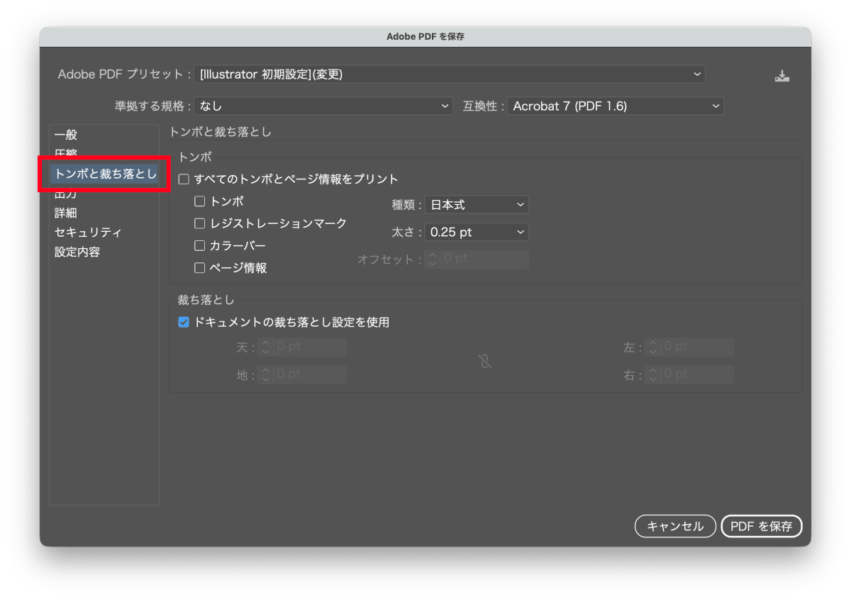The image size is (851, 599).
Task: Click the キャンセル button
Action: coord(676,526)
